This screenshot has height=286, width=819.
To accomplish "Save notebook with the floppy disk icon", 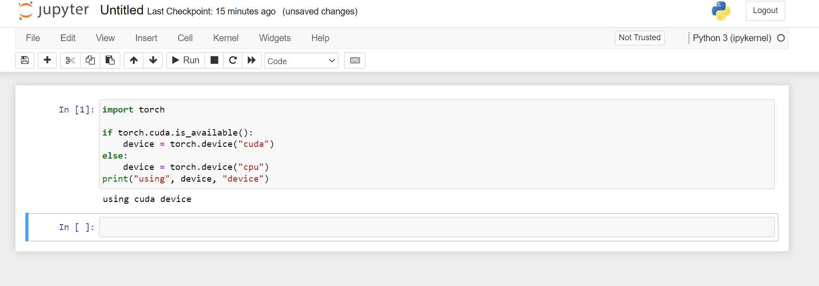I will (25, 61).
